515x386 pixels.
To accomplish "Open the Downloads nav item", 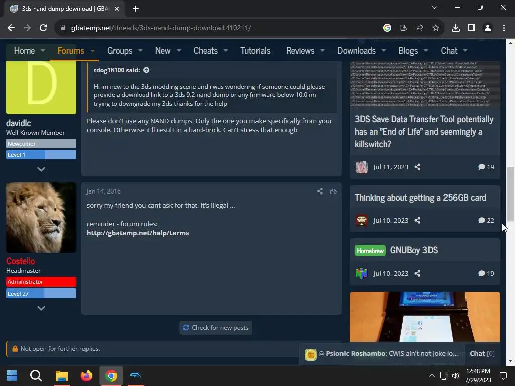I will coord(357,51).
